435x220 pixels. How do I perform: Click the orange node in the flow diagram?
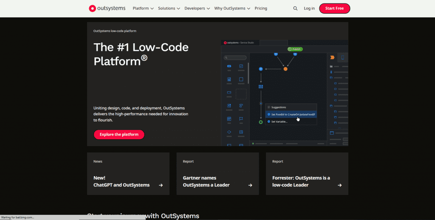pos(285,69)
